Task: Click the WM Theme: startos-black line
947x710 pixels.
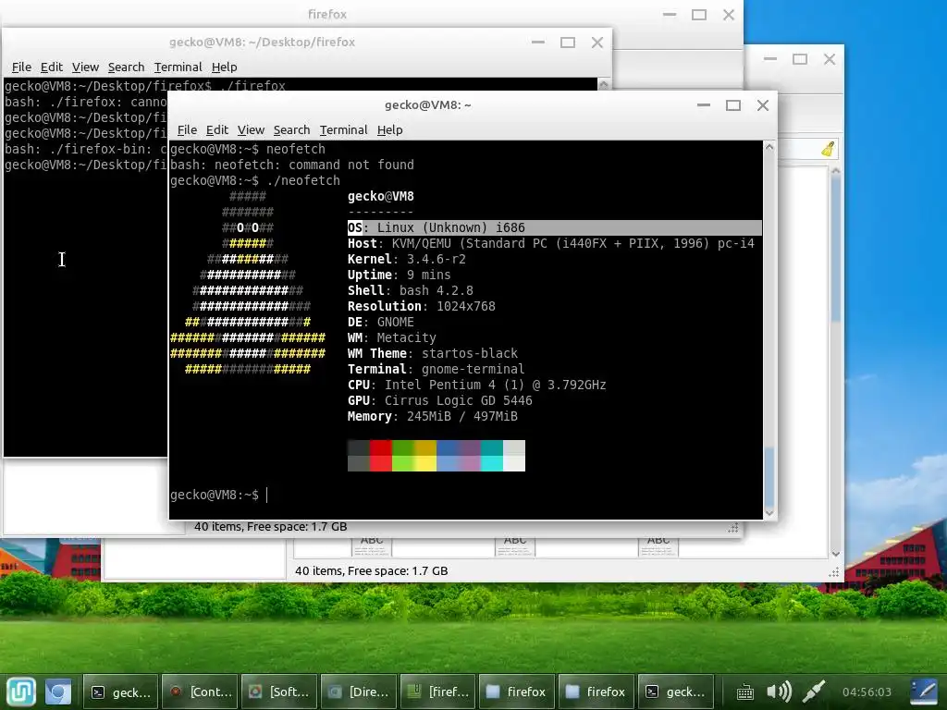Action: coord(433,353)
